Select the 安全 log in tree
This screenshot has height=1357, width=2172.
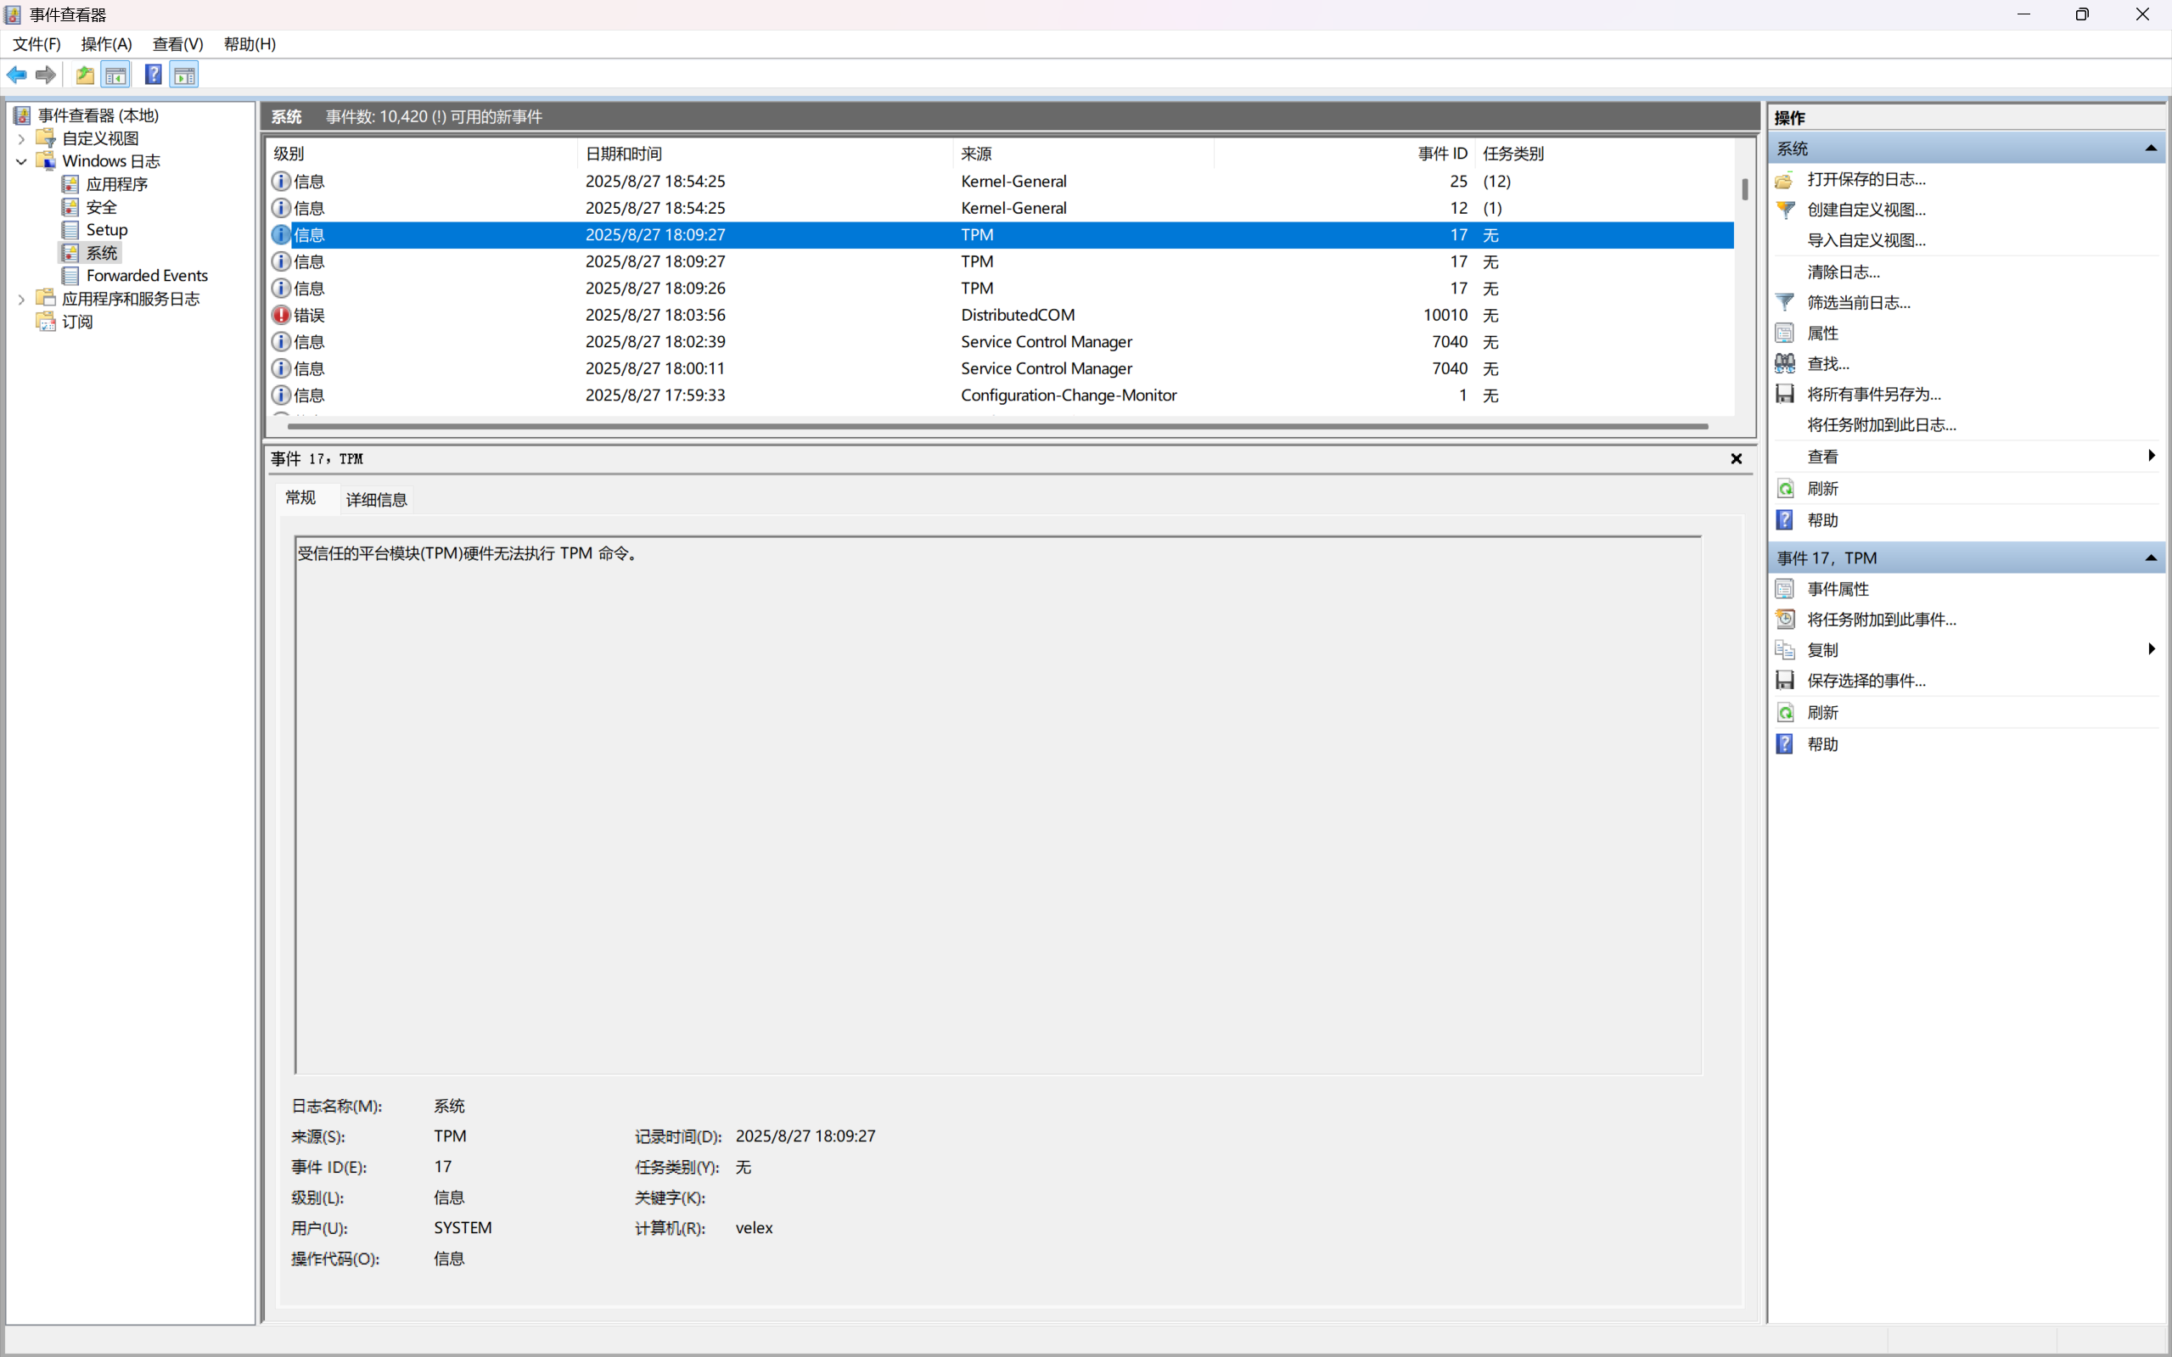[101, 207]
